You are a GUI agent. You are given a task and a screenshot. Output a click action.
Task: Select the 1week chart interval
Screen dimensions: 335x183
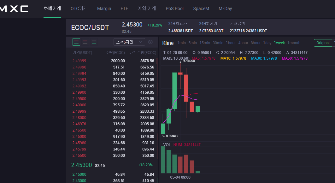(x=279, y=43)
